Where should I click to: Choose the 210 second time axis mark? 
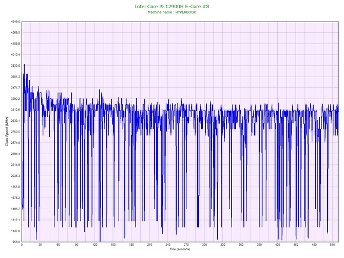[149, 245]
